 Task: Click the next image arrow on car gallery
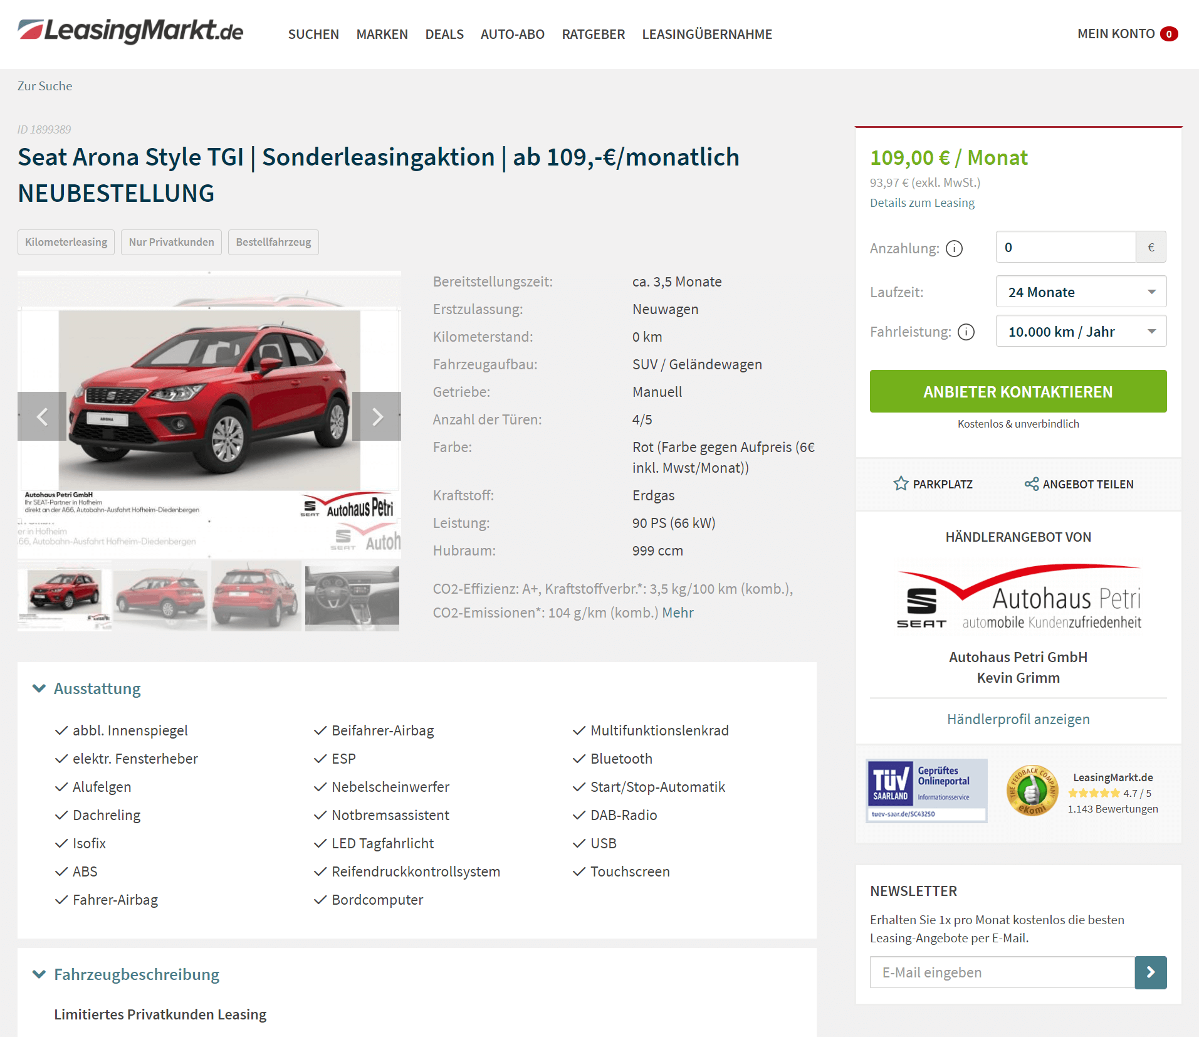click(377, 416)
